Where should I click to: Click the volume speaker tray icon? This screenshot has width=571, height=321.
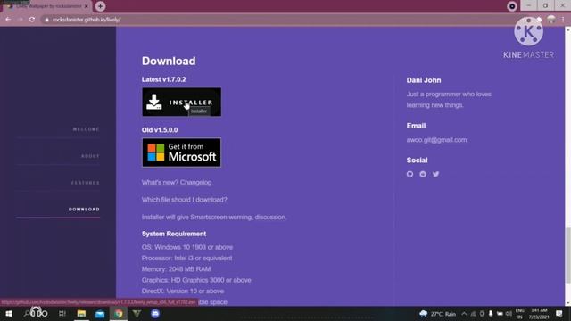click(509, 314)
